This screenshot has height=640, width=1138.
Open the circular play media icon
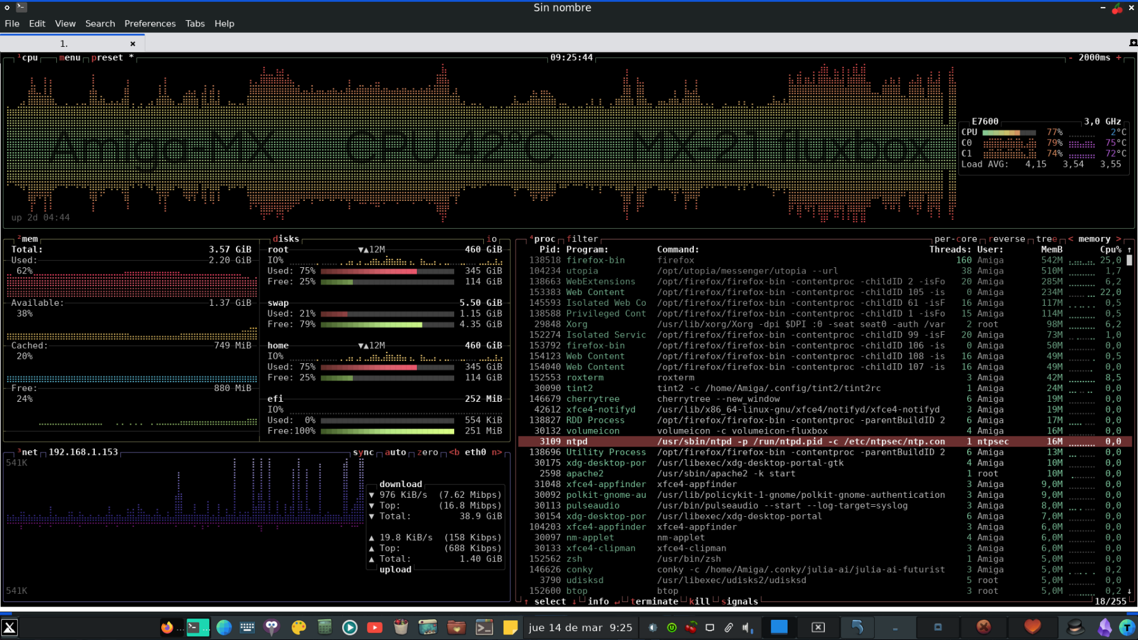click(350, 627)
